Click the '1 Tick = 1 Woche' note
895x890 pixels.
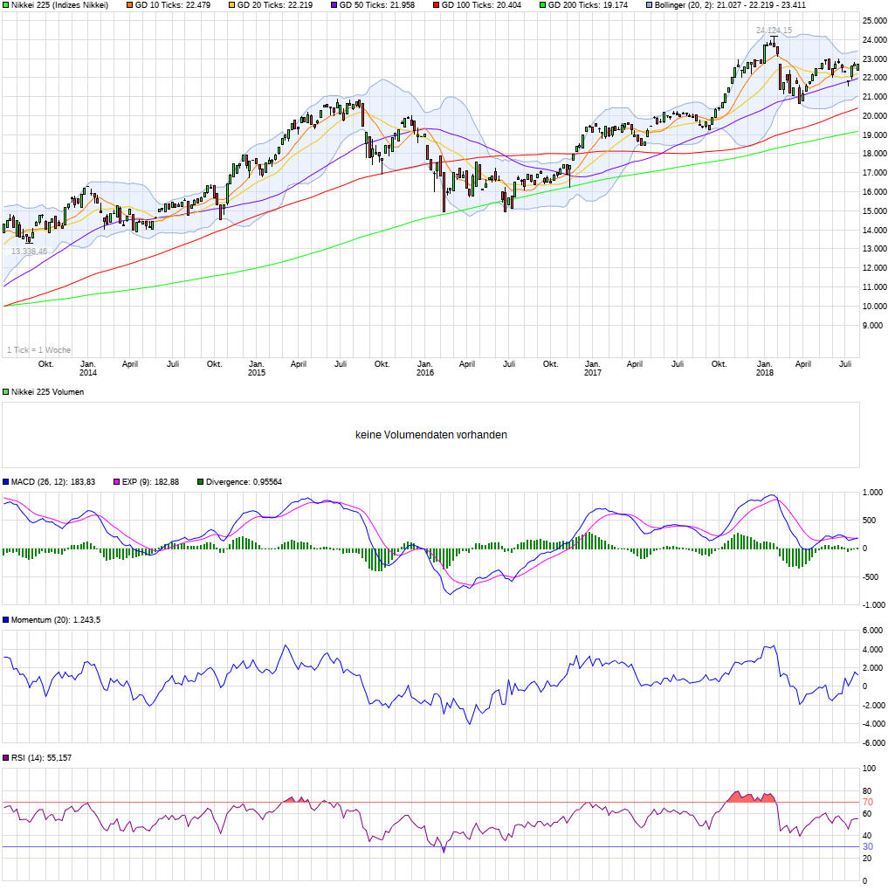(38, 350)
